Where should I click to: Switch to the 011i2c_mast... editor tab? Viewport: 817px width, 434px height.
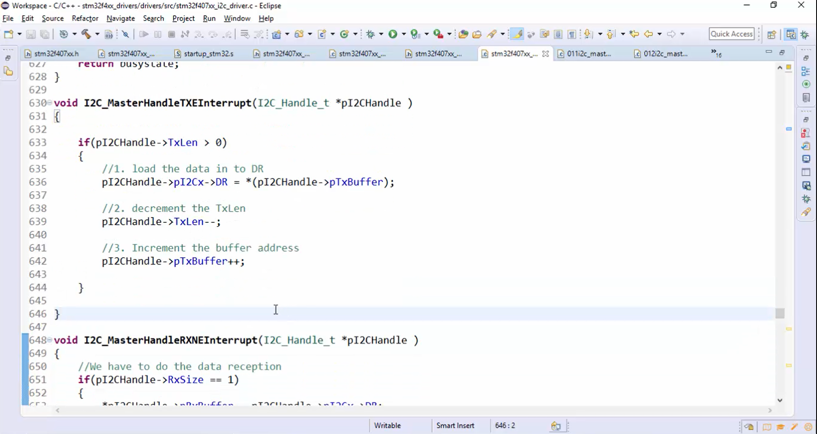click(584, 54)
